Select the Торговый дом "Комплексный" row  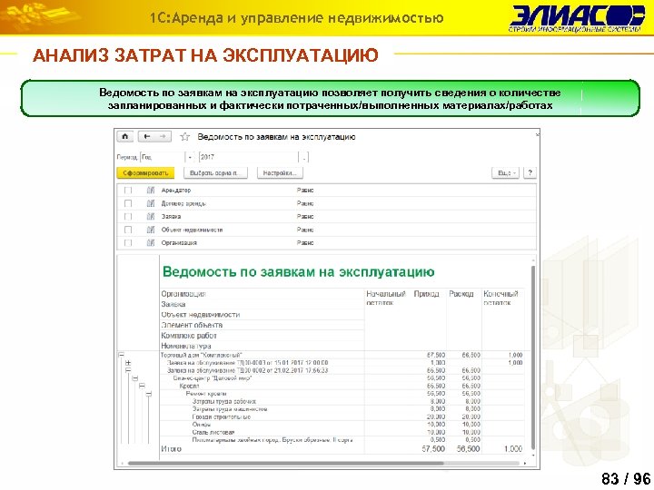(342, 355)
